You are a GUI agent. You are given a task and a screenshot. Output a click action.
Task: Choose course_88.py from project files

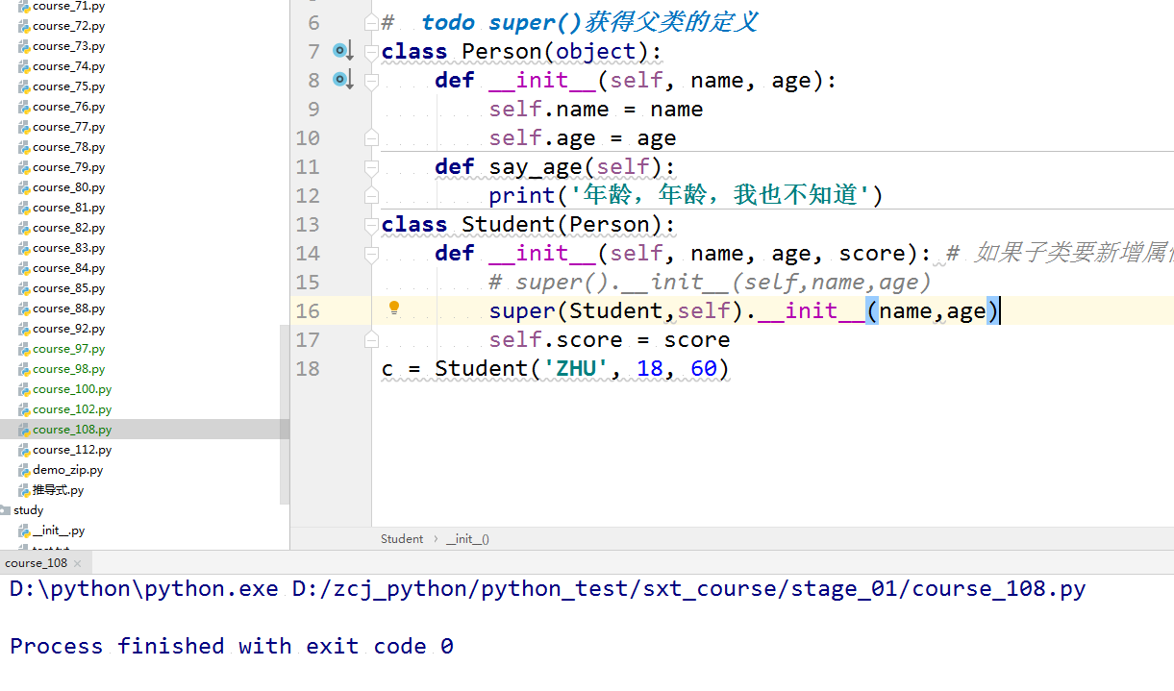coord(68,308)
